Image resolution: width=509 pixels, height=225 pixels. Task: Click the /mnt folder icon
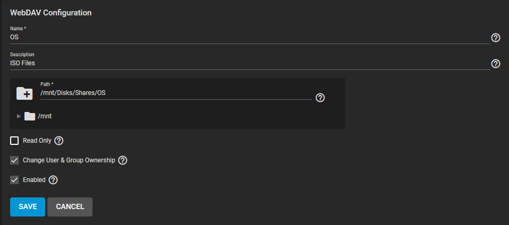tap(30, 116)
